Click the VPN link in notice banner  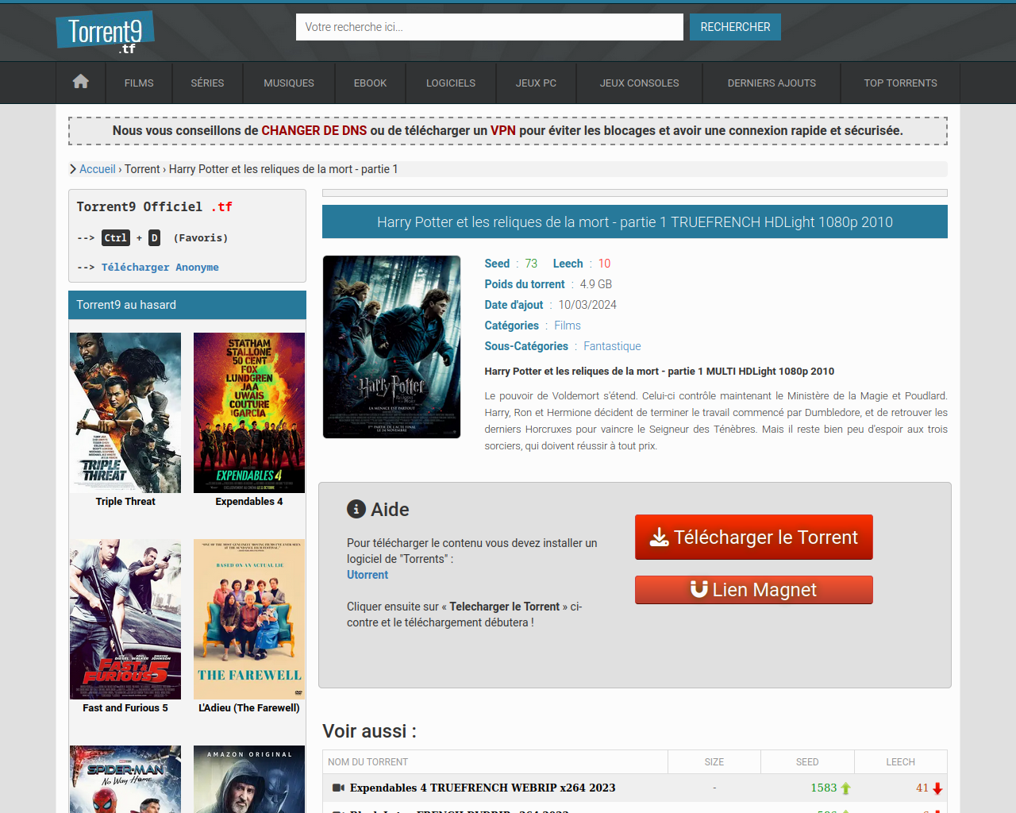click(x=503, y=130)
